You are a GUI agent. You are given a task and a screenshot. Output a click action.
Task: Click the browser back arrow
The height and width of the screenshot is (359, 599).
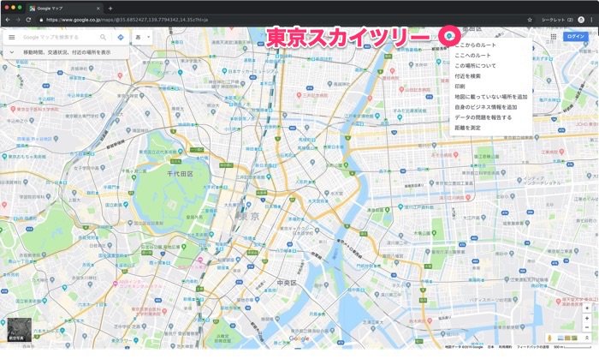tap(7, 20)
